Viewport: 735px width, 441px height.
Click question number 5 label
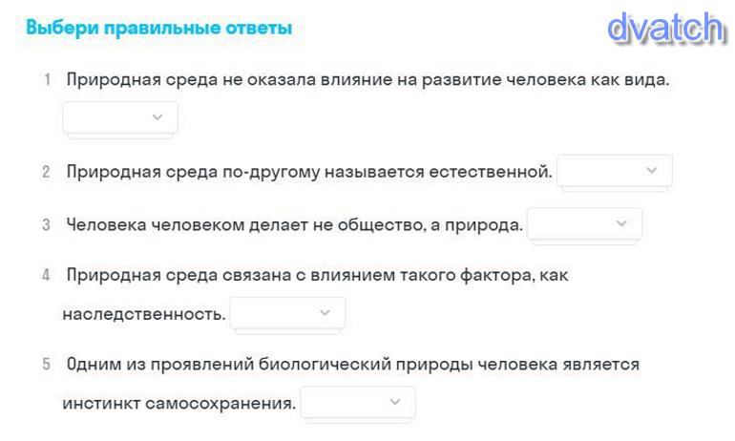click(x=46, y=365)
